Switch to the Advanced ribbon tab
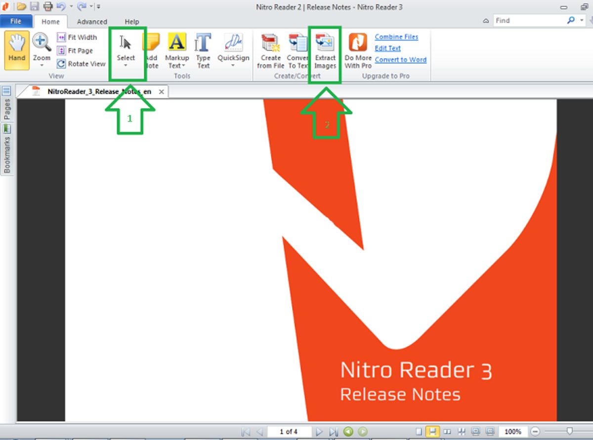Image resolution: width=593 pixels, height=440 pixels. [92, 22]
